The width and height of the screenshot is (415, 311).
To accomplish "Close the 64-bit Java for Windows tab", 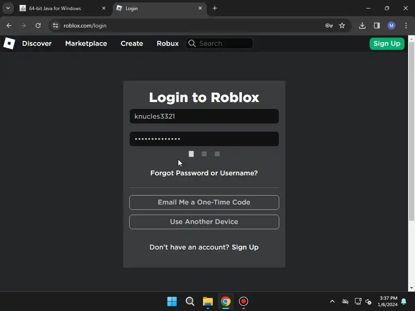I will (104, 8).
